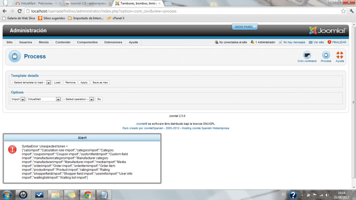
Task: Open the Select template to load dropdown
Action: (x=31, y=83)
